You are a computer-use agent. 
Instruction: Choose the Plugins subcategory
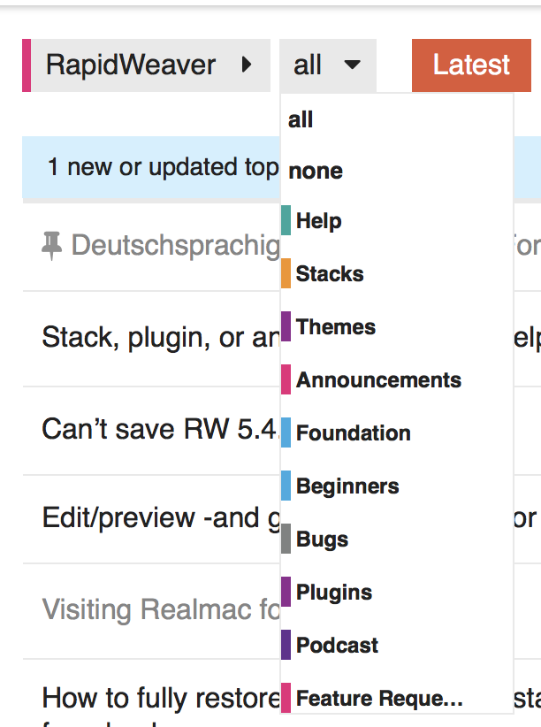tap(333, 593)
